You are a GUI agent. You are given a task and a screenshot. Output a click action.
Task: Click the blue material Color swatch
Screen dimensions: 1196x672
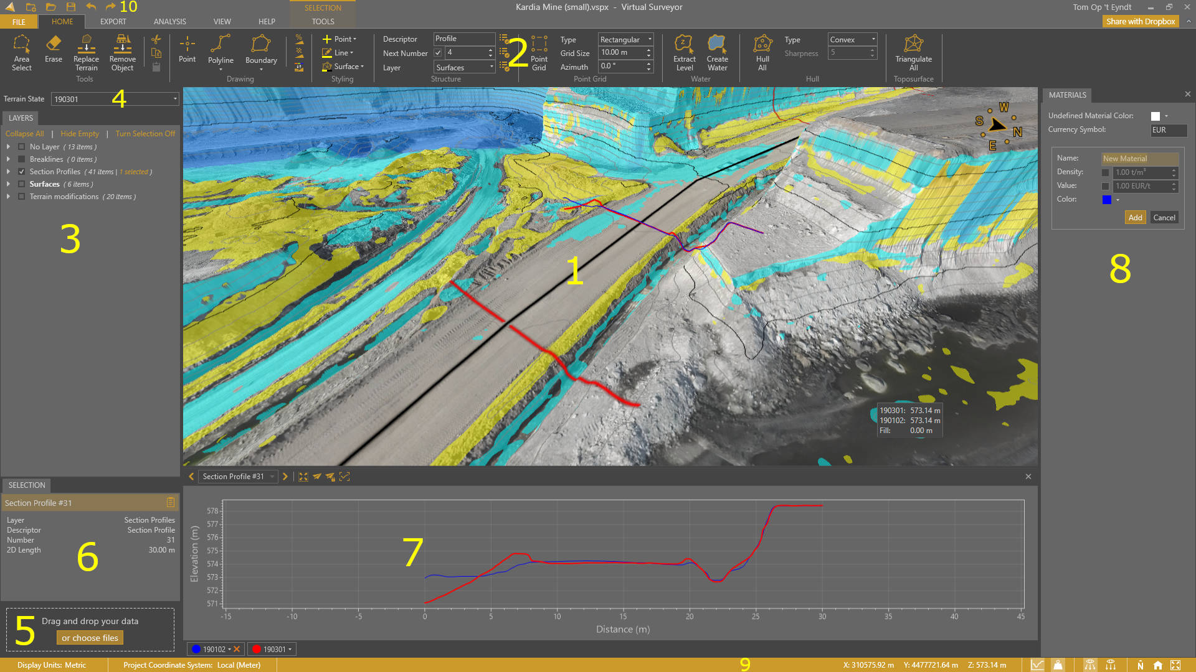(x=1106, y=199)
